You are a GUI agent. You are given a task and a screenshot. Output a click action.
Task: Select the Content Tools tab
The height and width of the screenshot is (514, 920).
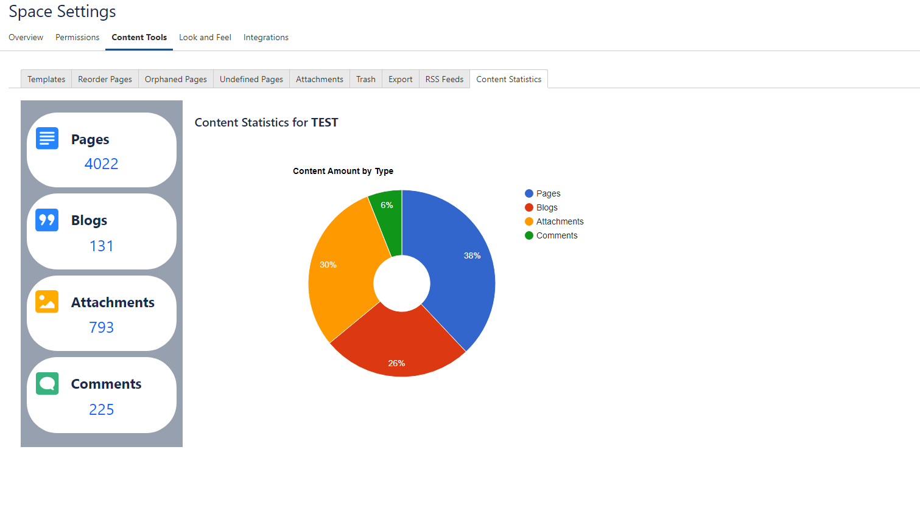[139, 37]
